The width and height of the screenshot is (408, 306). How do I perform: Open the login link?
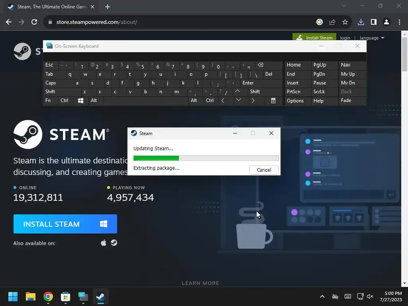[x=345, y=38]
